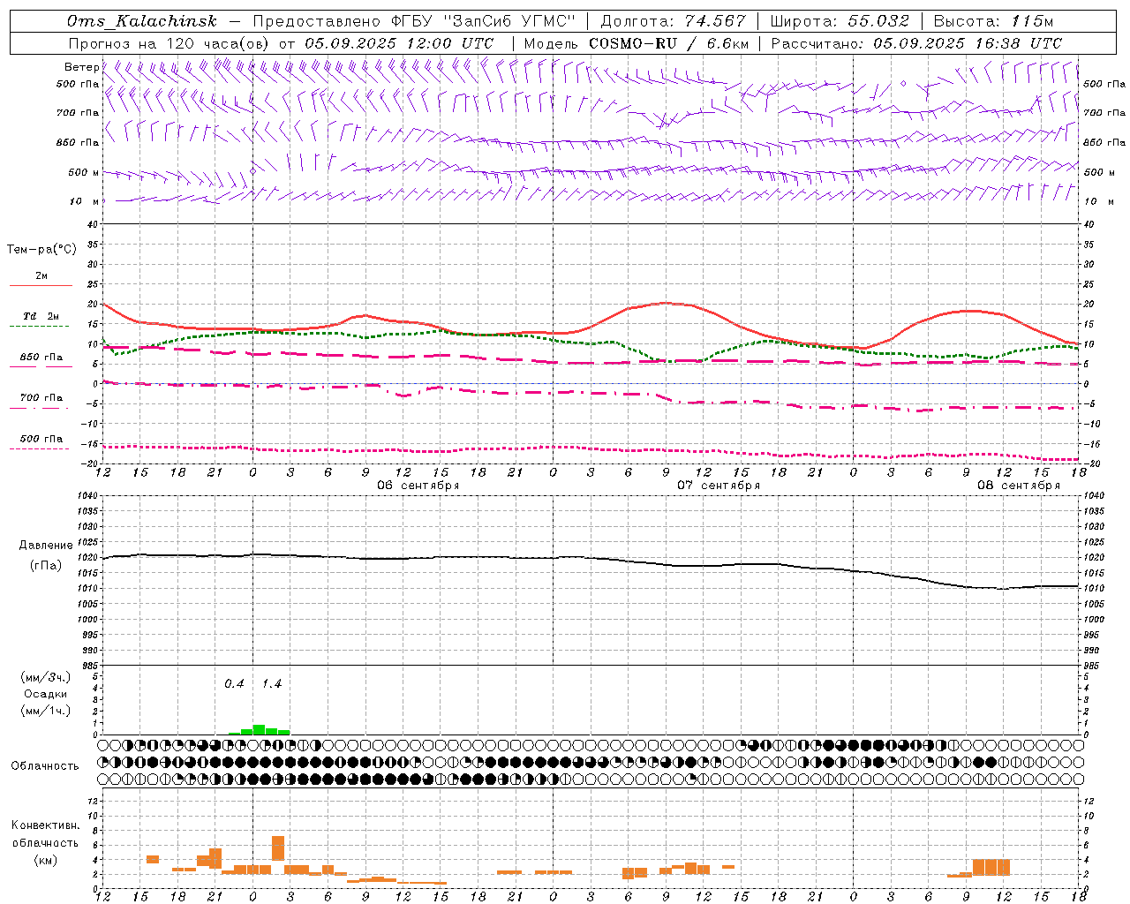Click the Облачность row label

click(45, 765)
